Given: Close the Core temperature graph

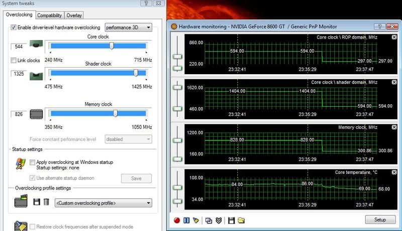Looking at the screenshot, I should (394, 172).
